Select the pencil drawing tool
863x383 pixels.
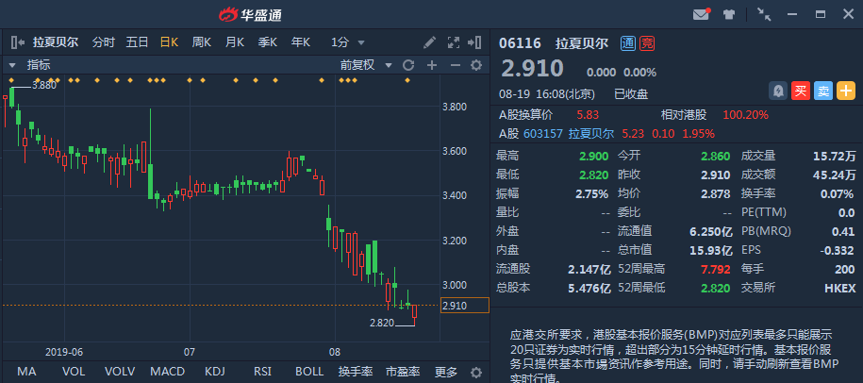tap(429, 42)
